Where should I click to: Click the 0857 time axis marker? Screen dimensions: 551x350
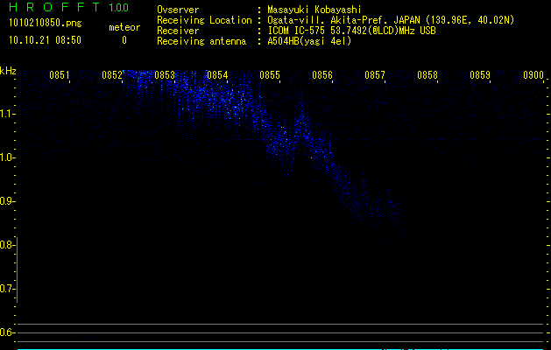coord(375,75)
